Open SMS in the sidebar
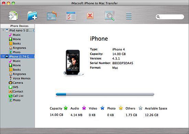The image size is (189, 134). click(13, 87)
